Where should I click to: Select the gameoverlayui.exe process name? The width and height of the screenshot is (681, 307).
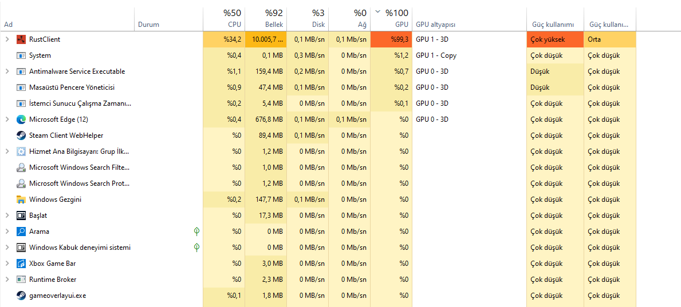point(57,296)
